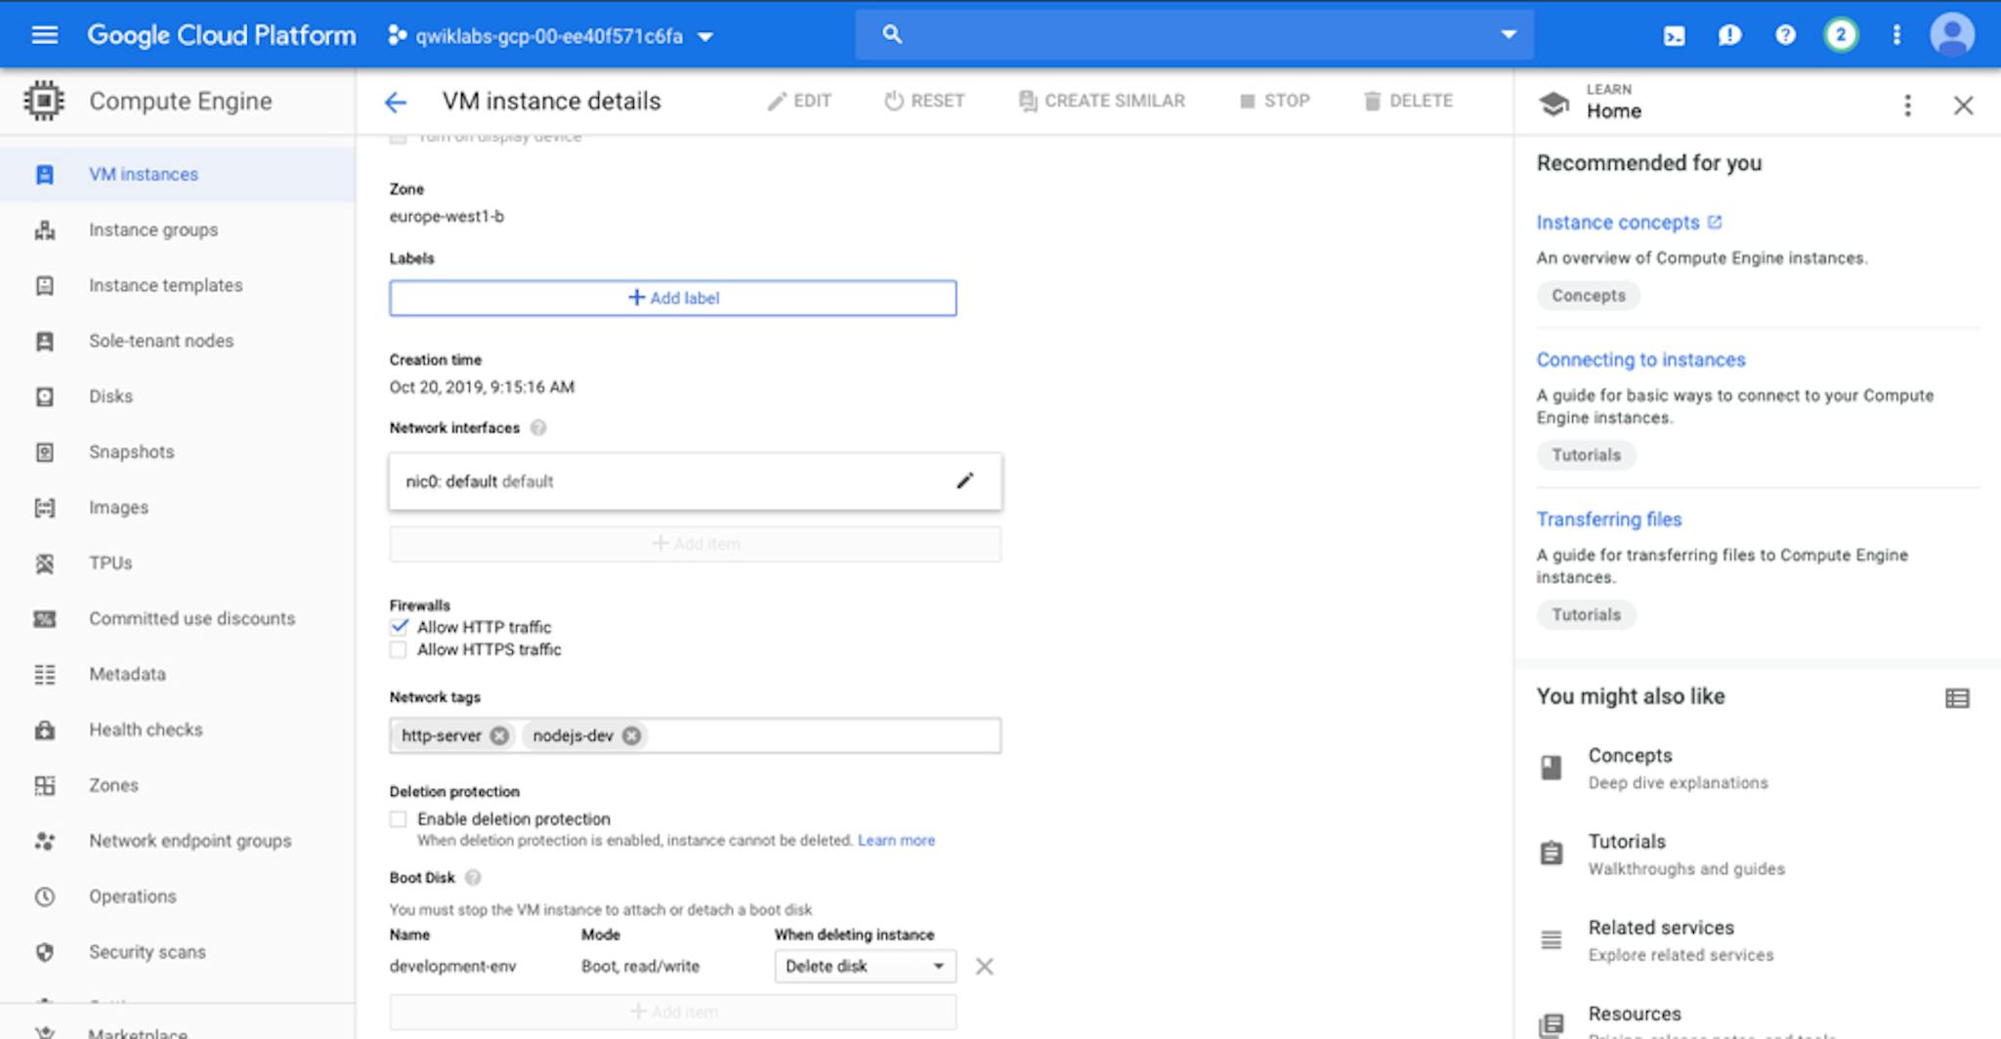Uncheck Allow HTTP traffic
Viewport: 2001px width, 1039px height.
click(x=399, y=627)
